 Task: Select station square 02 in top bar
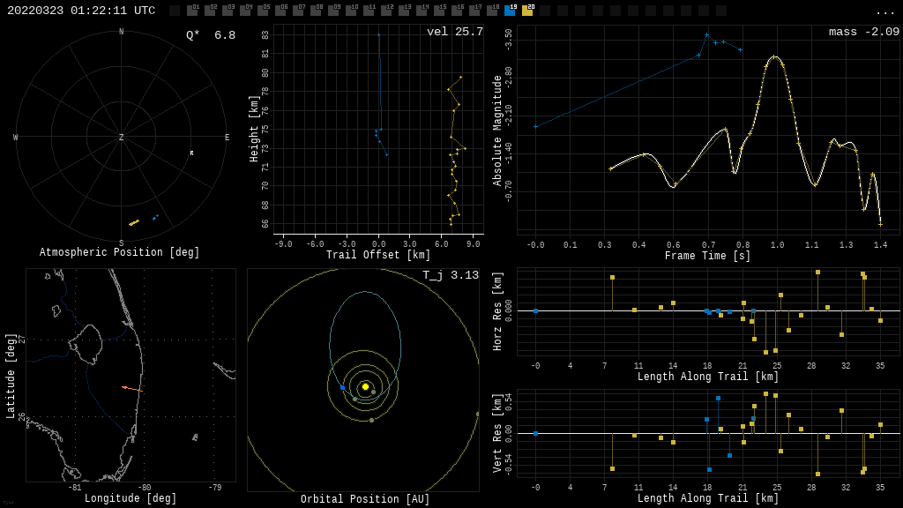point(210,11)
